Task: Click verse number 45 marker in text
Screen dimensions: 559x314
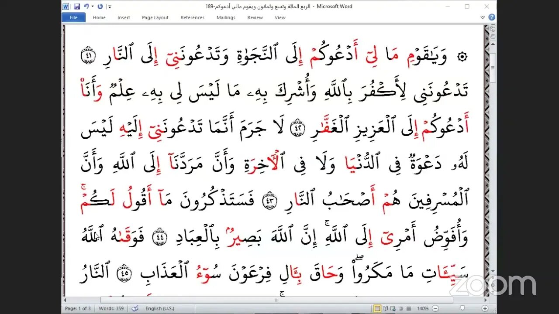Action: [125, 273]
